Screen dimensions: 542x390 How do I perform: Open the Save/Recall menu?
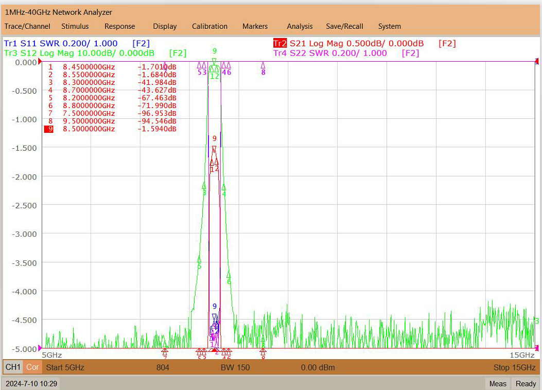point(344,26)
